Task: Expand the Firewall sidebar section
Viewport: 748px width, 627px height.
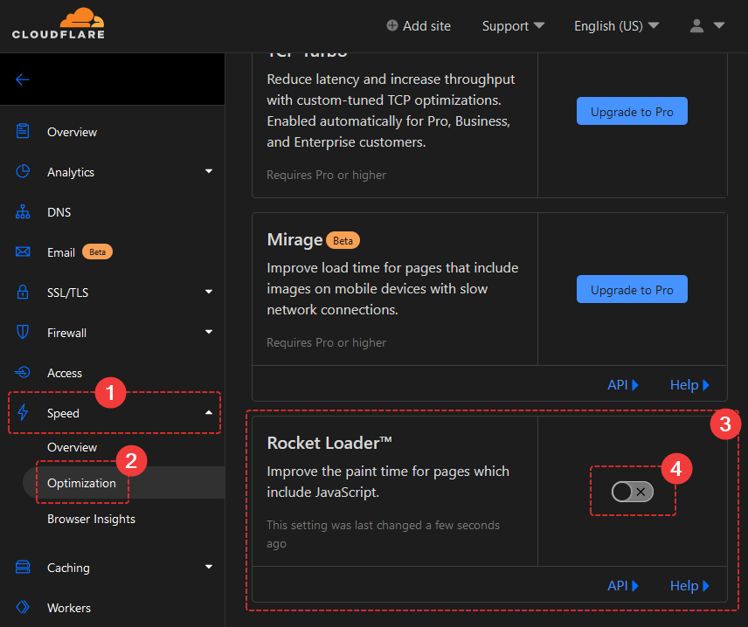Action: pyautogui.click(x=209, y=332)
